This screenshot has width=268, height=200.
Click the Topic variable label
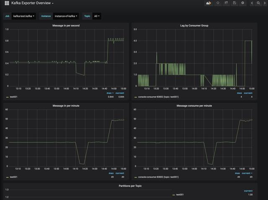tap(87, 16)
